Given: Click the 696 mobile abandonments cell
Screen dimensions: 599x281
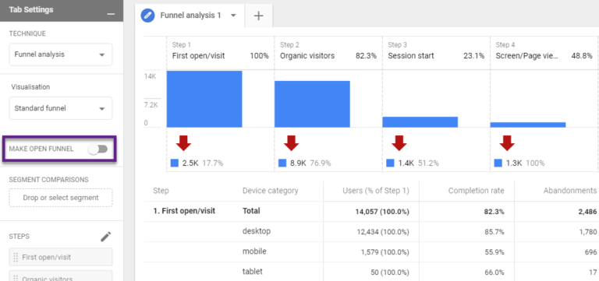Looking at the screenshot, I should click(x=591, y=252).
